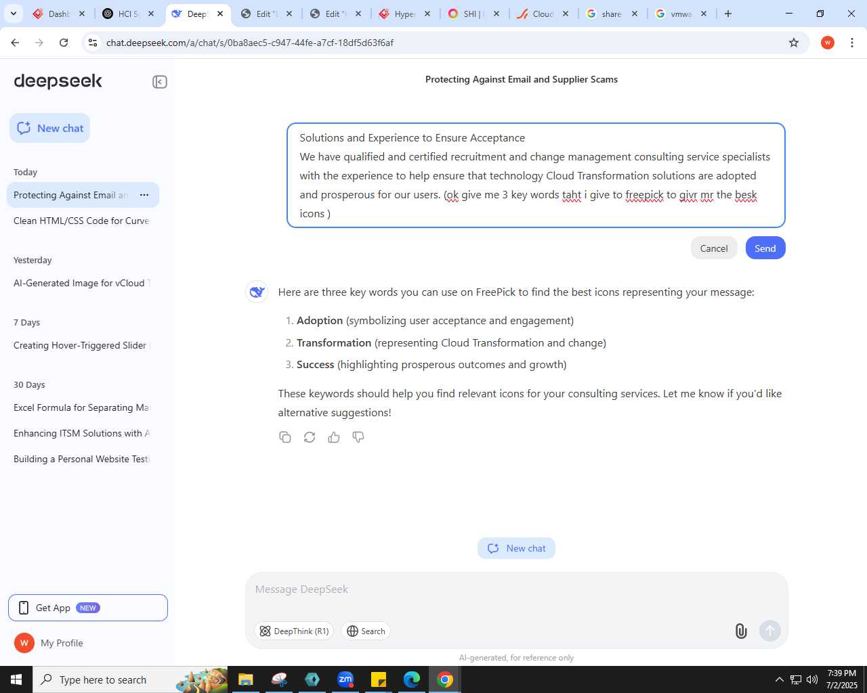The height and width of the screenshot is (693, 867).
Task: Focus the Message DeepSeek input field
Action: point(516,589)
